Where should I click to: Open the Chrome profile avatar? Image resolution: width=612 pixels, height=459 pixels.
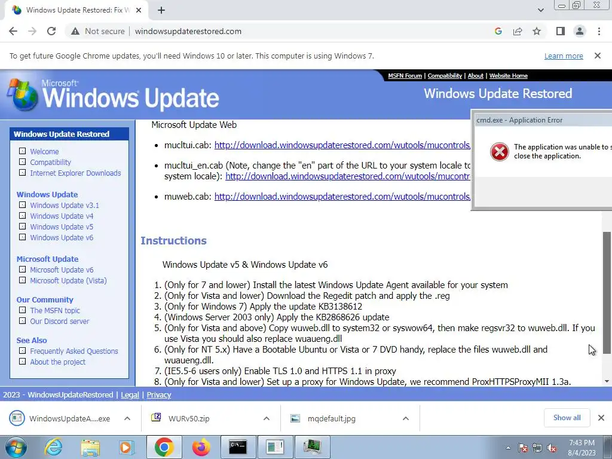(x=580, y=31)
